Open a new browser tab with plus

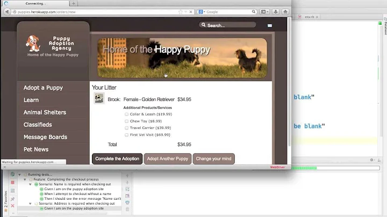(73, 3)
